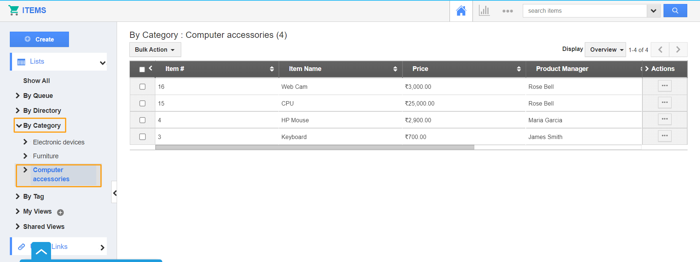This screenshot has height=262, width=700.
Task: Sort by Price column header
Action: [420, 69]
